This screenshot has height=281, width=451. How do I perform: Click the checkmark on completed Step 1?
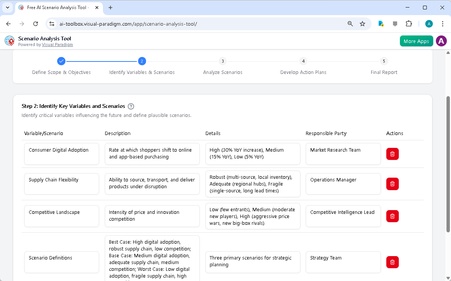tap(61, 61)
